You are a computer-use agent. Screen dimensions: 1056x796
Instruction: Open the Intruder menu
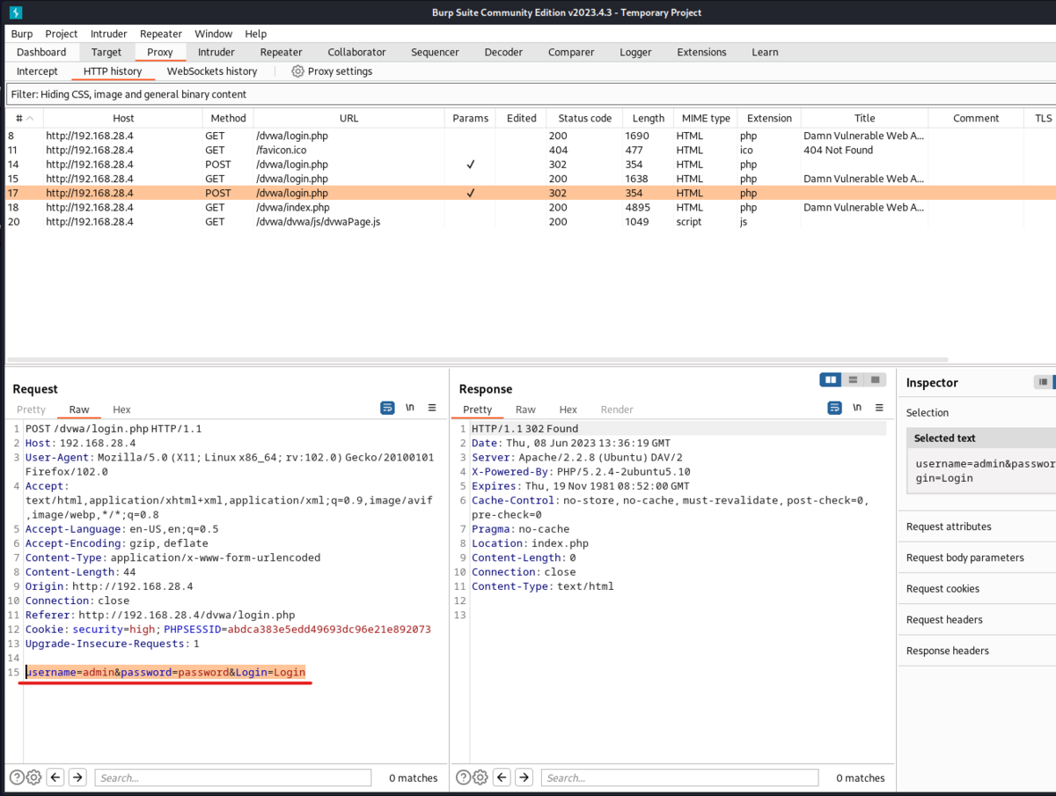[109, 33]
